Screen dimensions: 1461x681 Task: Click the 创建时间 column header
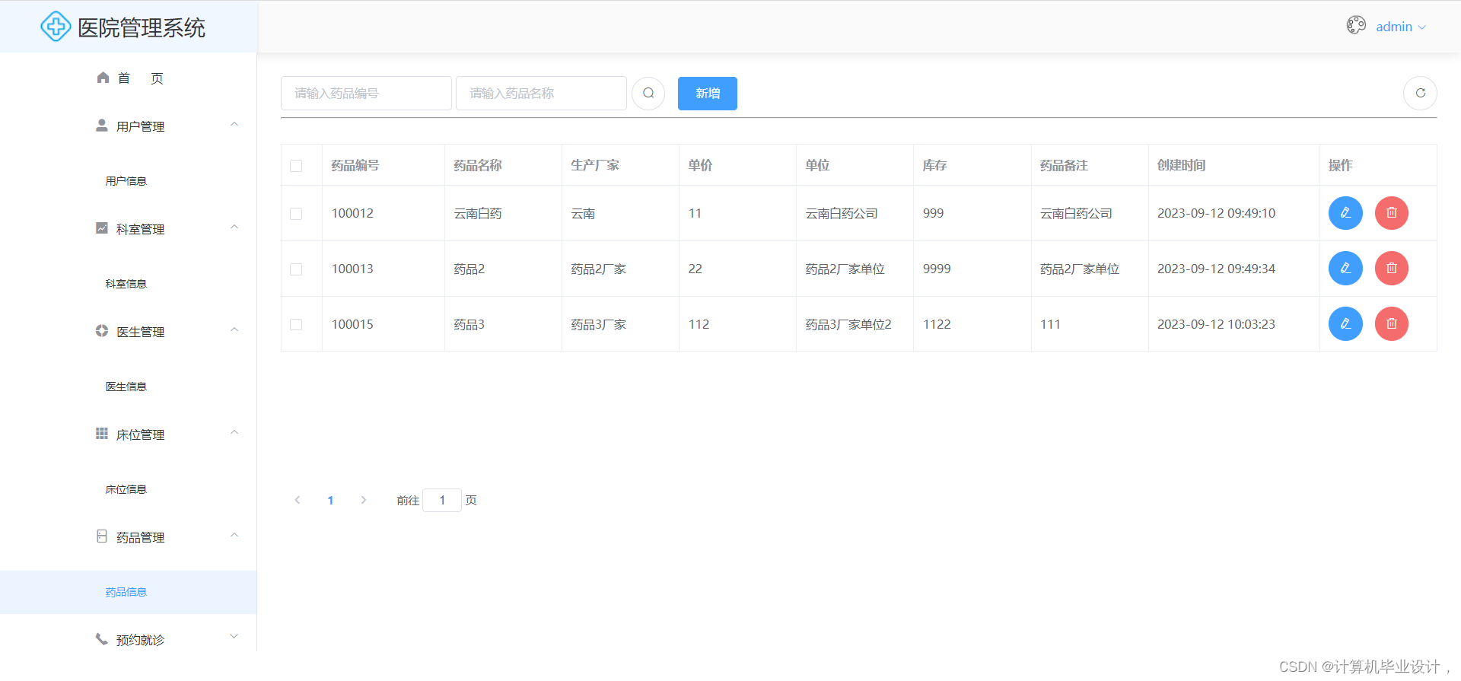coord(1182,165)
